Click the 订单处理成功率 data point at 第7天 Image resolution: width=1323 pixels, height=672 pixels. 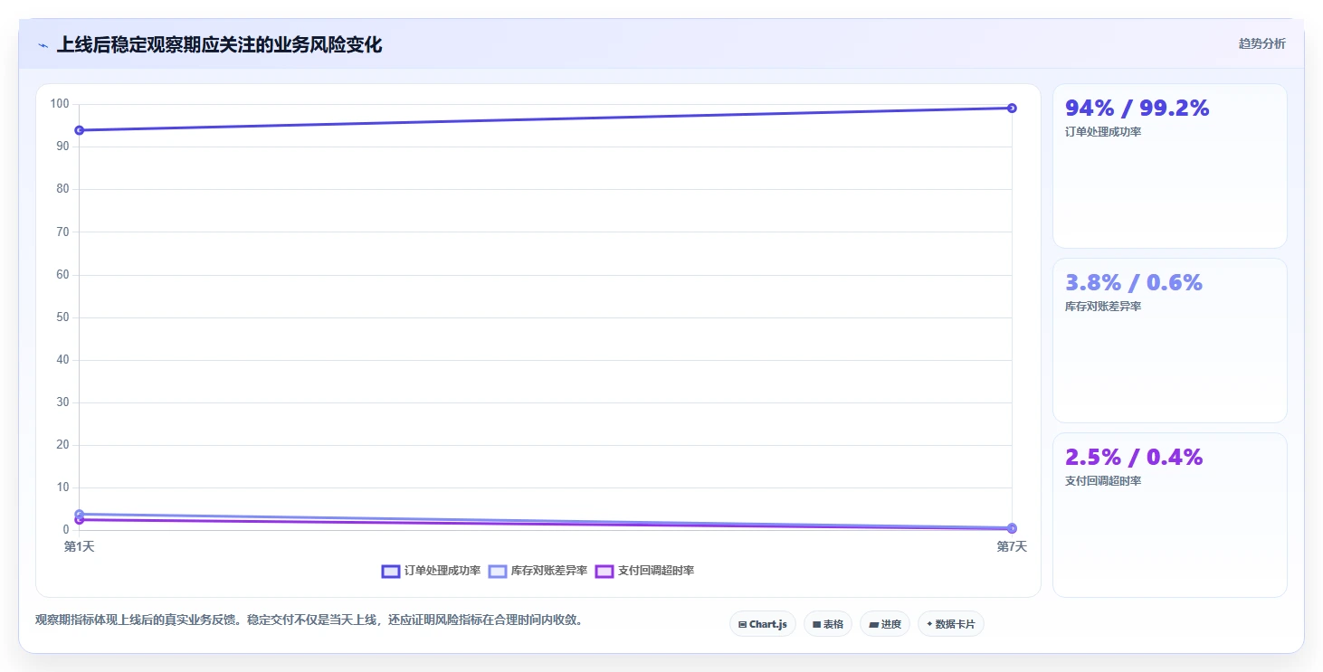[1012, 109]
